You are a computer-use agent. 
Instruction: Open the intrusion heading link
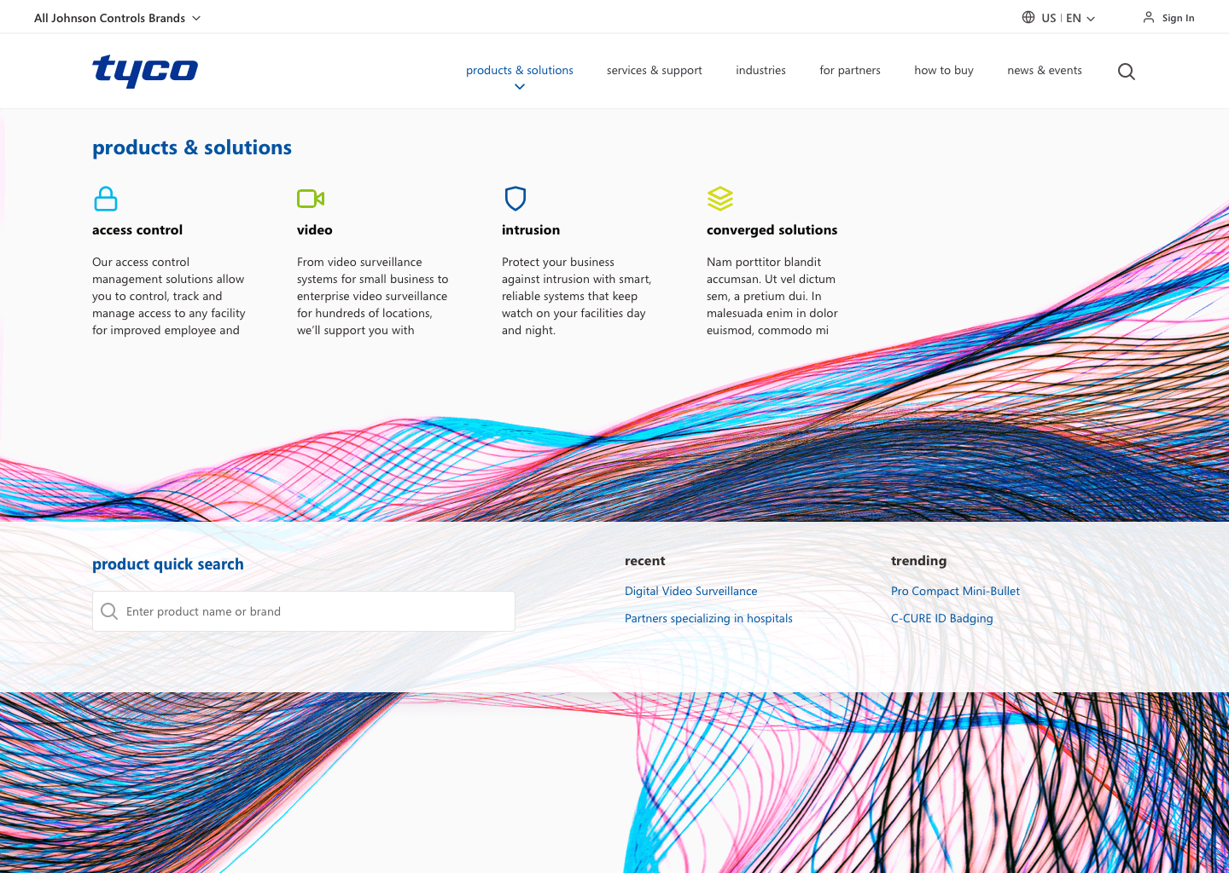pyautogui.click(x=531, y=230)
